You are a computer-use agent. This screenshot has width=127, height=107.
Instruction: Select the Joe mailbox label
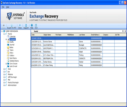point(9,72)
